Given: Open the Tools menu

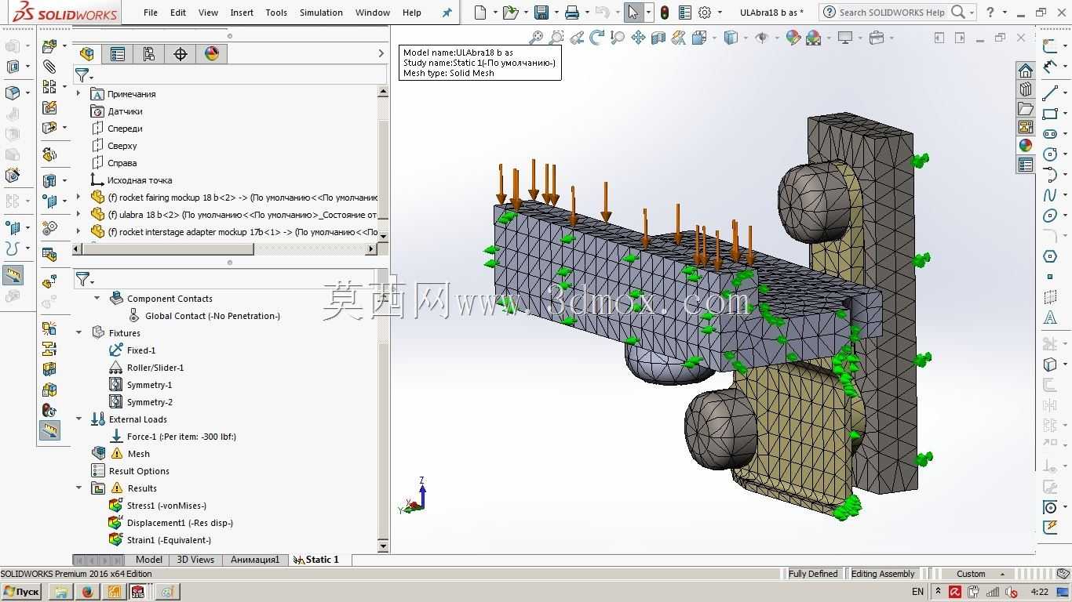Looking at the screenshot, I should pos(276,13).
